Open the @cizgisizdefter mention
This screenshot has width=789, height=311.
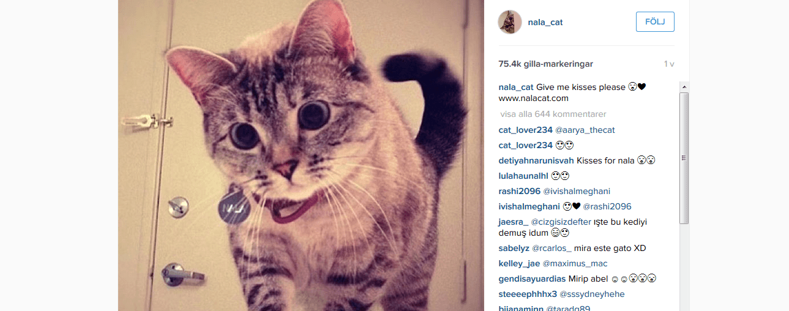click(561, 222)
